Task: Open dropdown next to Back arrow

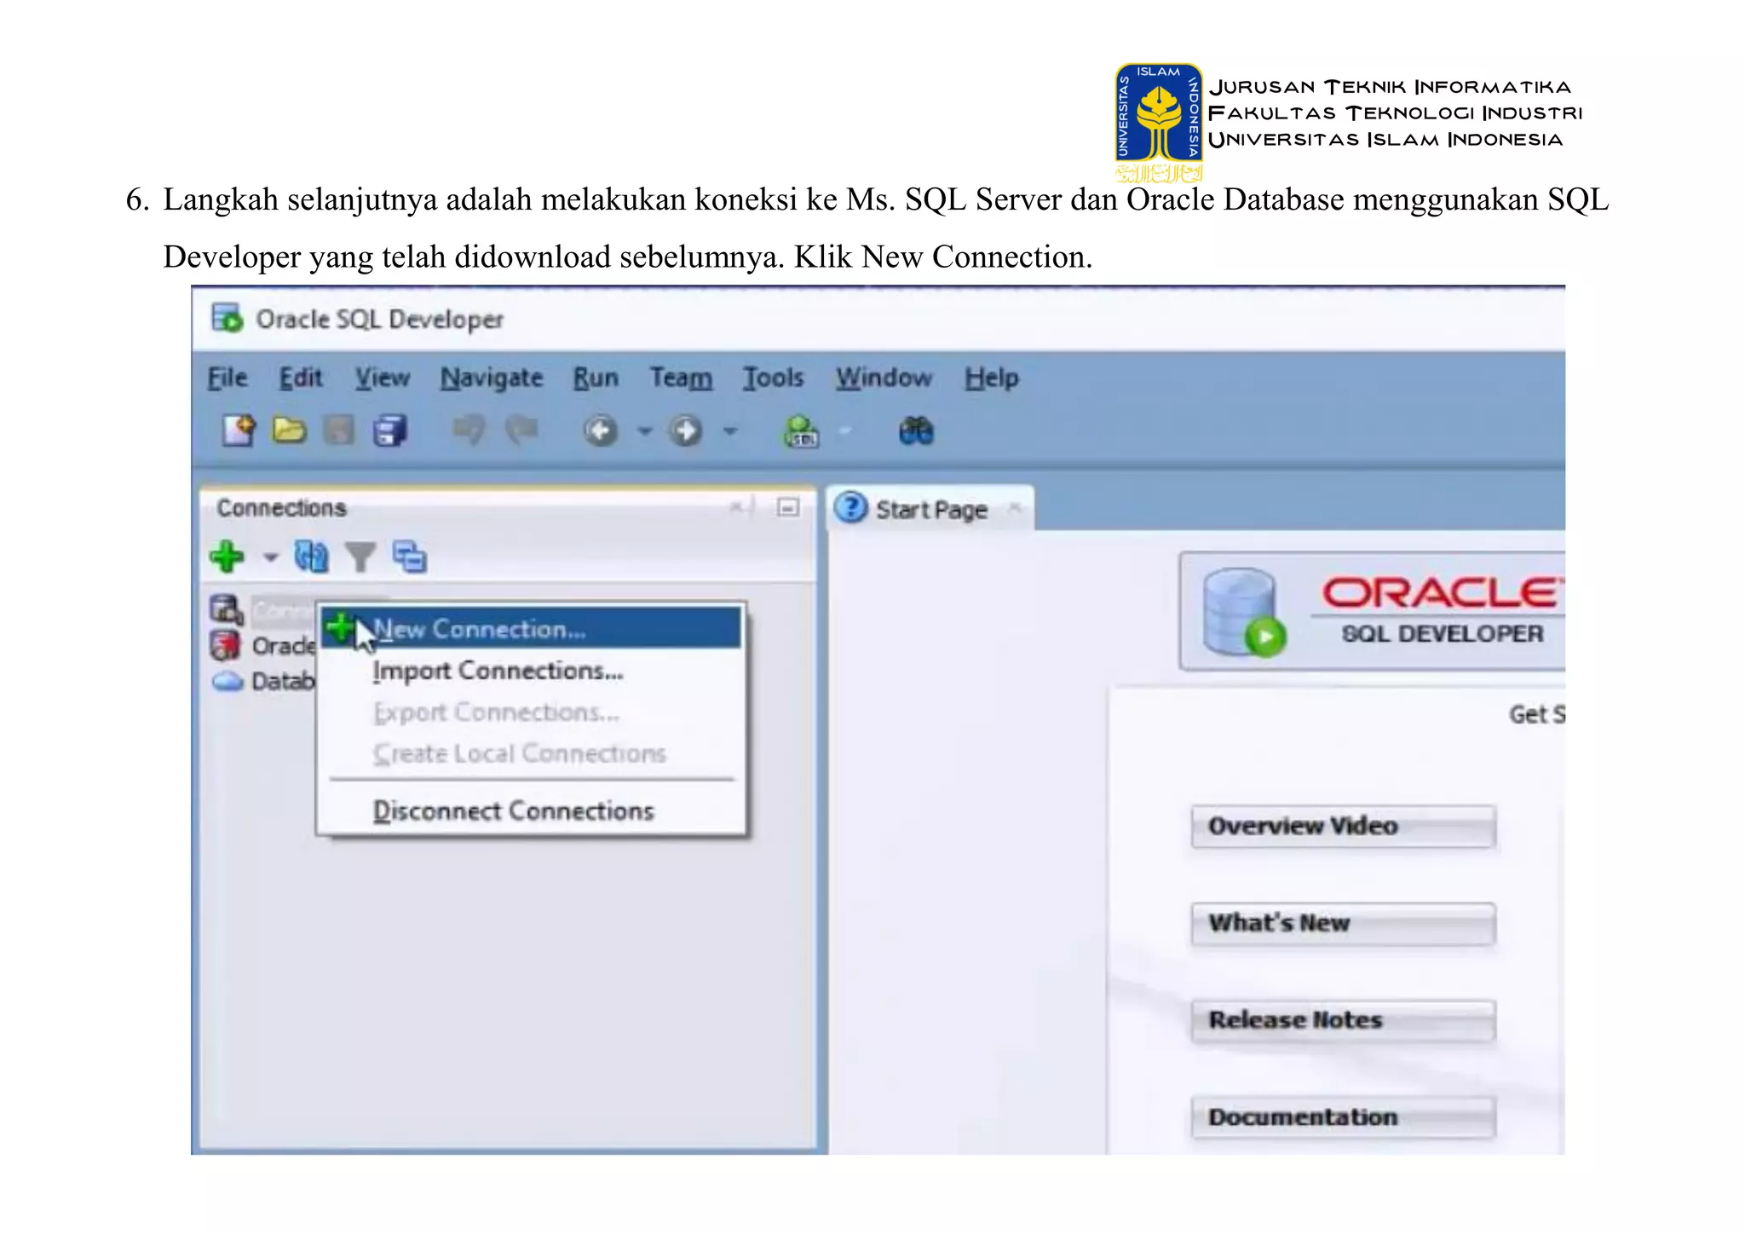Action: 645,431
